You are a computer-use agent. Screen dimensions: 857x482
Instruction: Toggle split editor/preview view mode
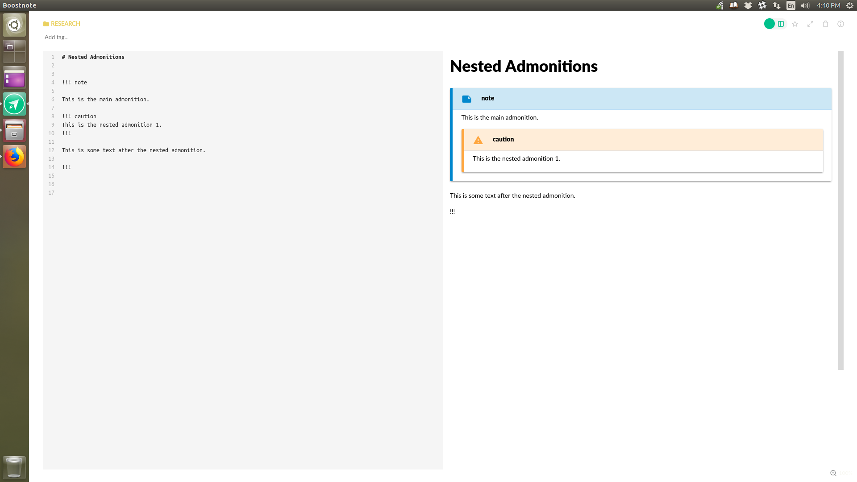point(780,24)
